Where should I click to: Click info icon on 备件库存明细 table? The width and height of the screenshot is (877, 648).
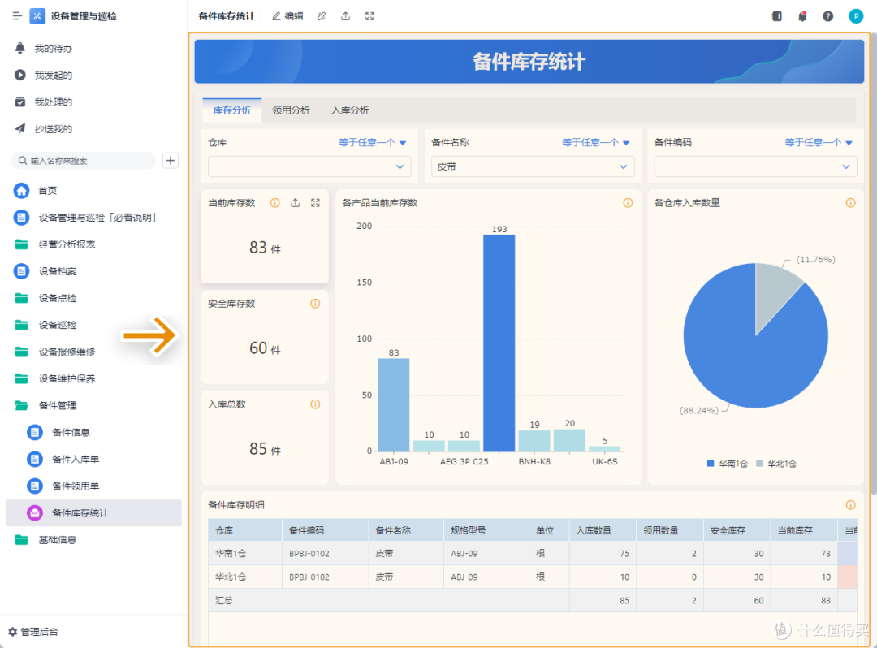pyautogui.click(x=851, y=505)
